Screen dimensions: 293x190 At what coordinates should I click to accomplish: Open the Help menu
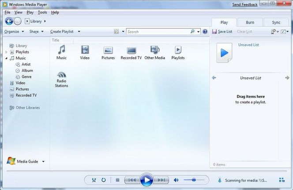point(55,12)
